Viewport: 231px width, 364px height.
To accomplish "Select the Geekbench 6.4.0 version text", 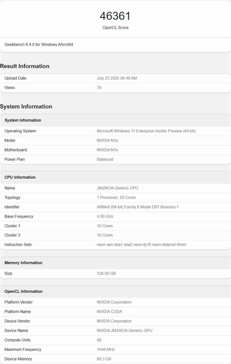I will (x=39, y=45).
